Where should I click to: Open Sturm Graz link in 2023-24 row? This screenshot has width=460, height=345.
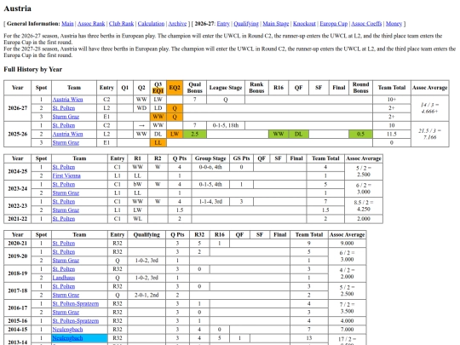click(x=66, y=193)
